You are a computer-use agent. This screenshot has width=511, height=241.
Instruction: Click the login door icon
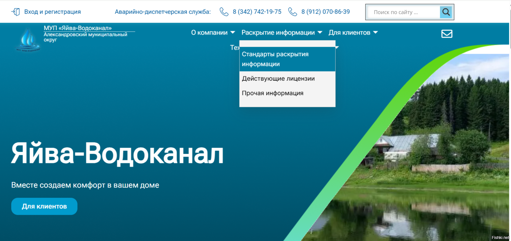tap(15, 12)
